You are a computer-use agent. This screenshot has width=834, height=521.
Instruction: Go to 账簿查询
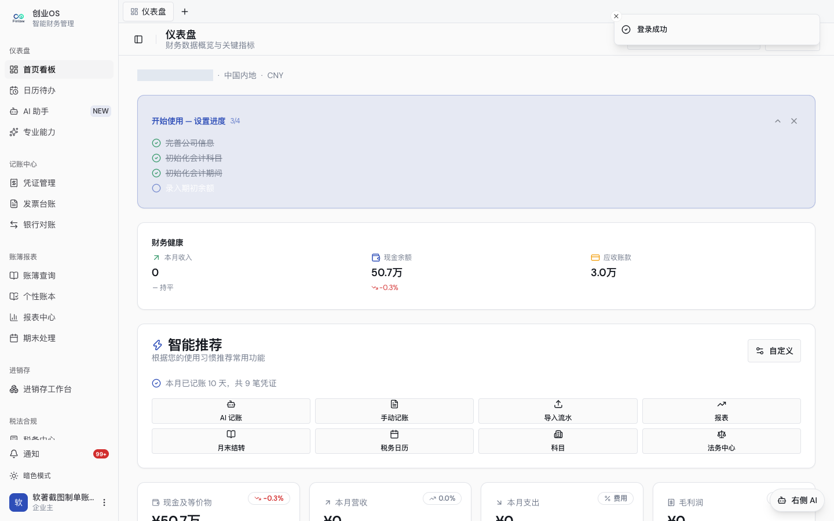click(x=59, y=276)
